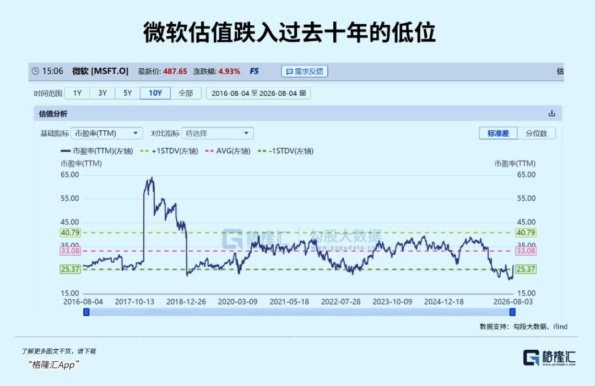Image resolution: width=595 pixels, height=386 pixels.
Task: Select the 3Y time range tab
Action: point(102,93)
